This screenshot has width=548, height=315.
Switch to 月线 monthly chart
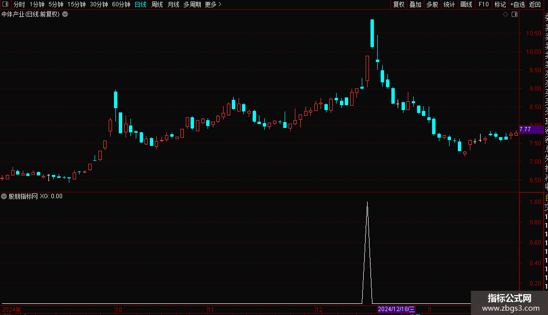[x=173, y=4]
